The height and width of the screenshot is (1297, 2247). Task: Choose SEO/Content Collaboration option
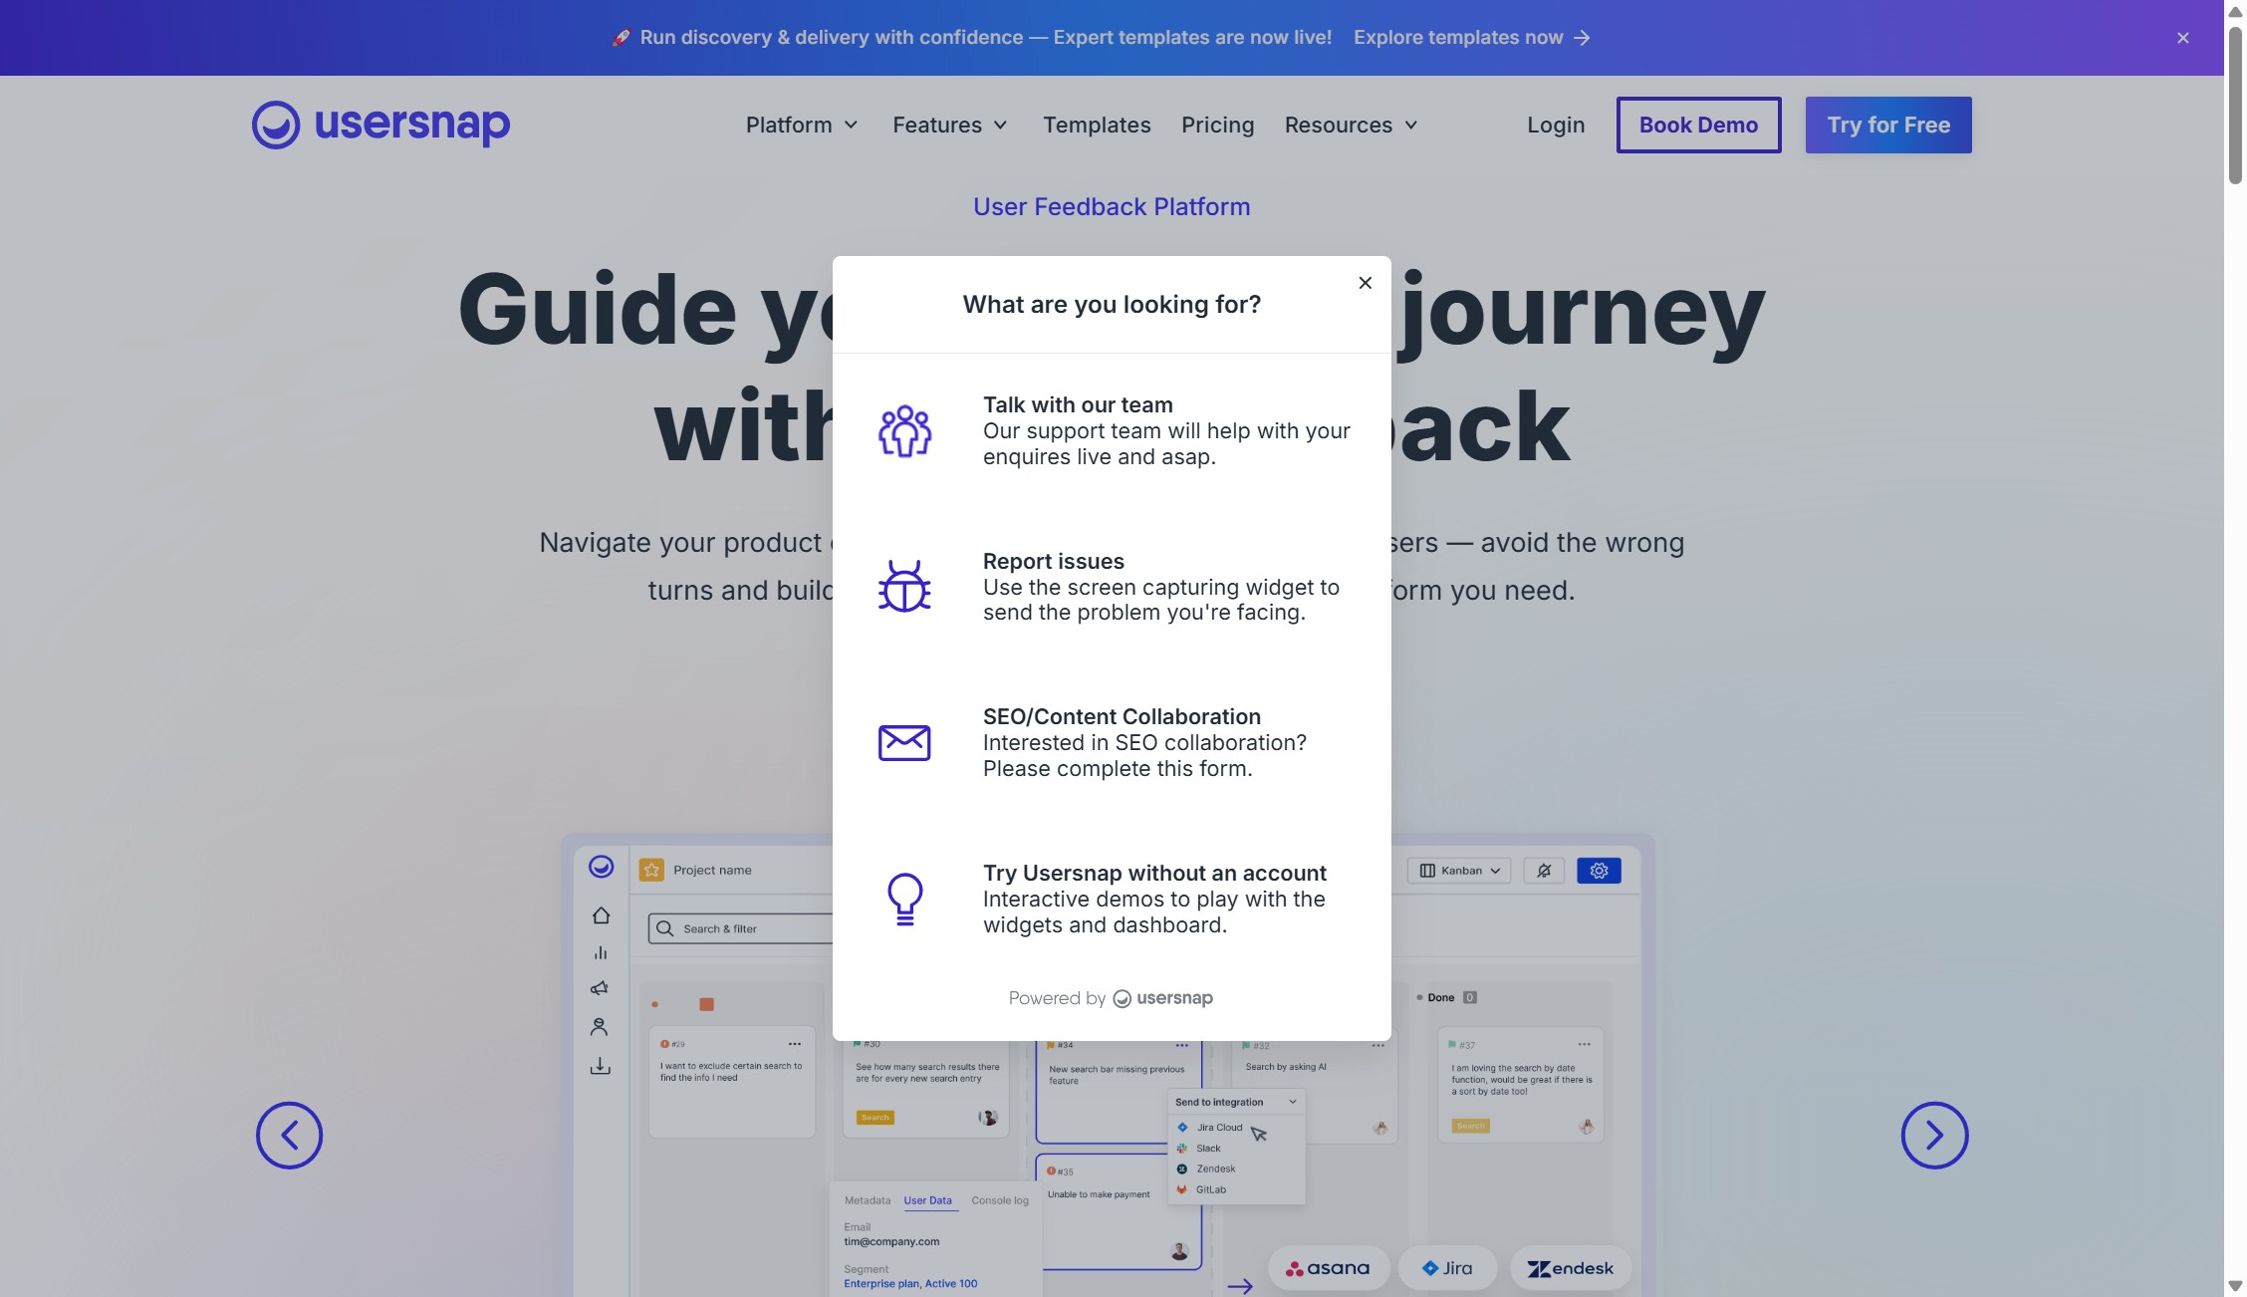point(1112,742)
